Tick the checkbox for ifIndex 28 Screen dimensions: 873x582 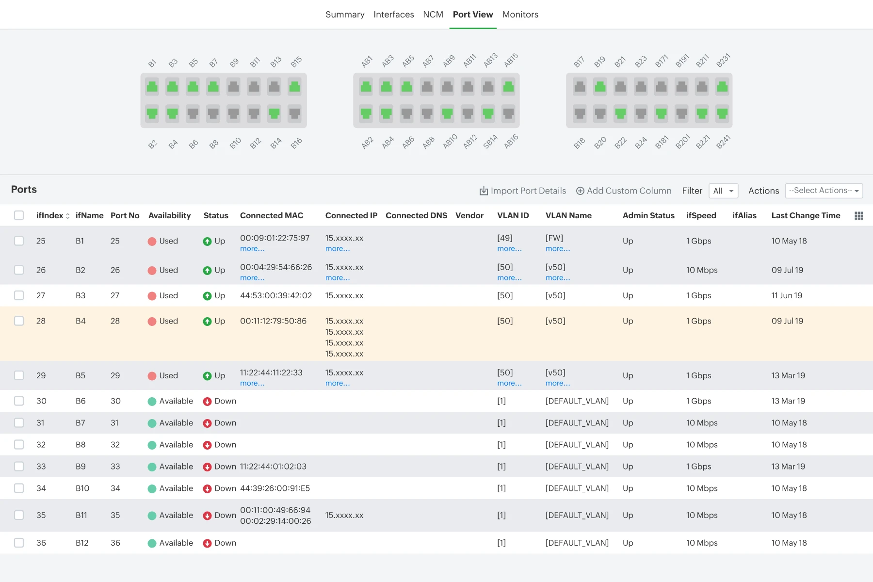point(19,321)
